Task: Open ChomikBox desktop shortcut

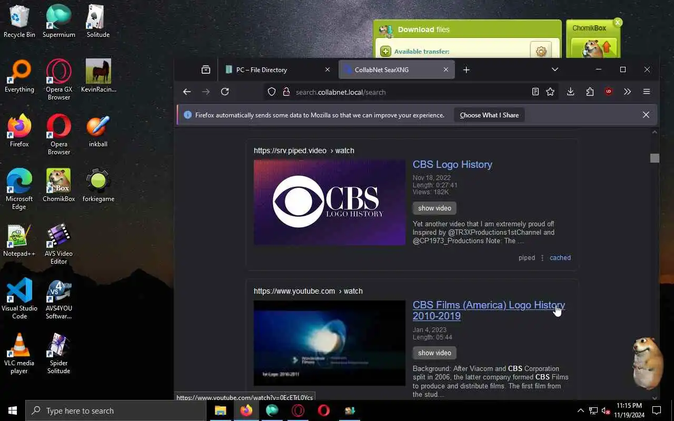Action: coord(59,185)
